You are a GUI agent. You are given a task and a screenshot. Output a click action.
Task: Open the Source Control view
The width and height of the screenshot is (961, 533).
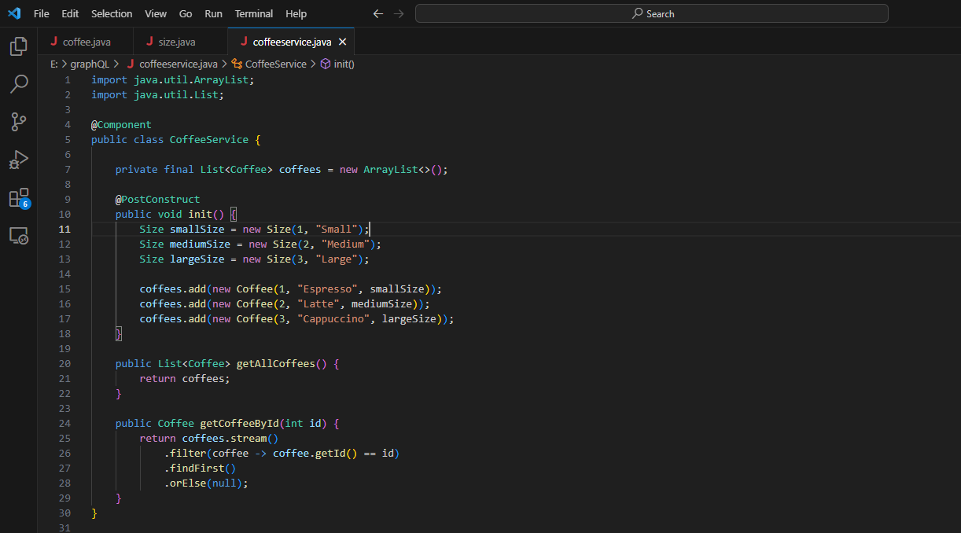(19, 122)
